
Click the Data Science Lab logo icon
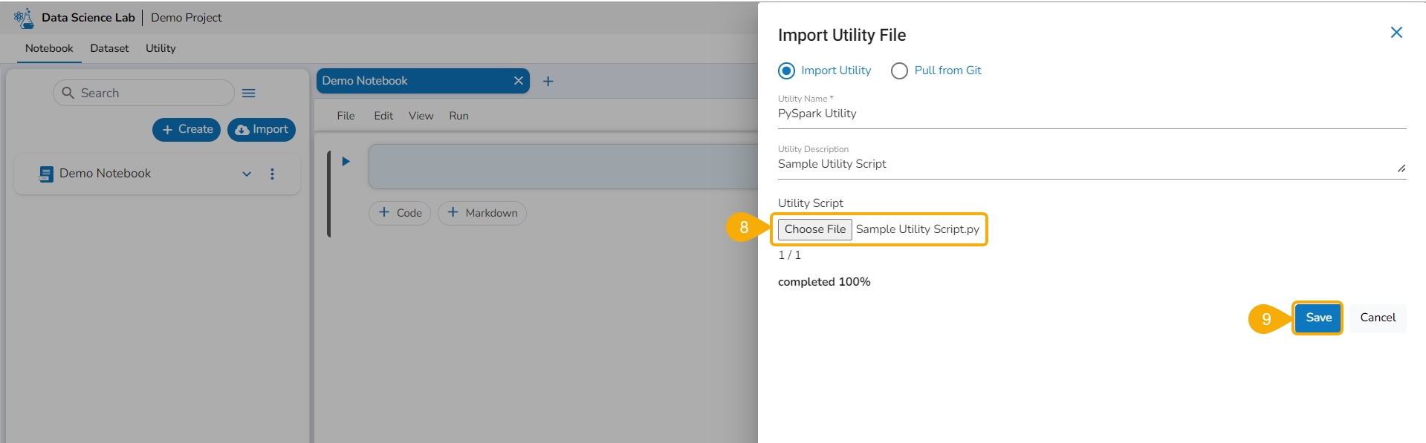tap(24, 18)
